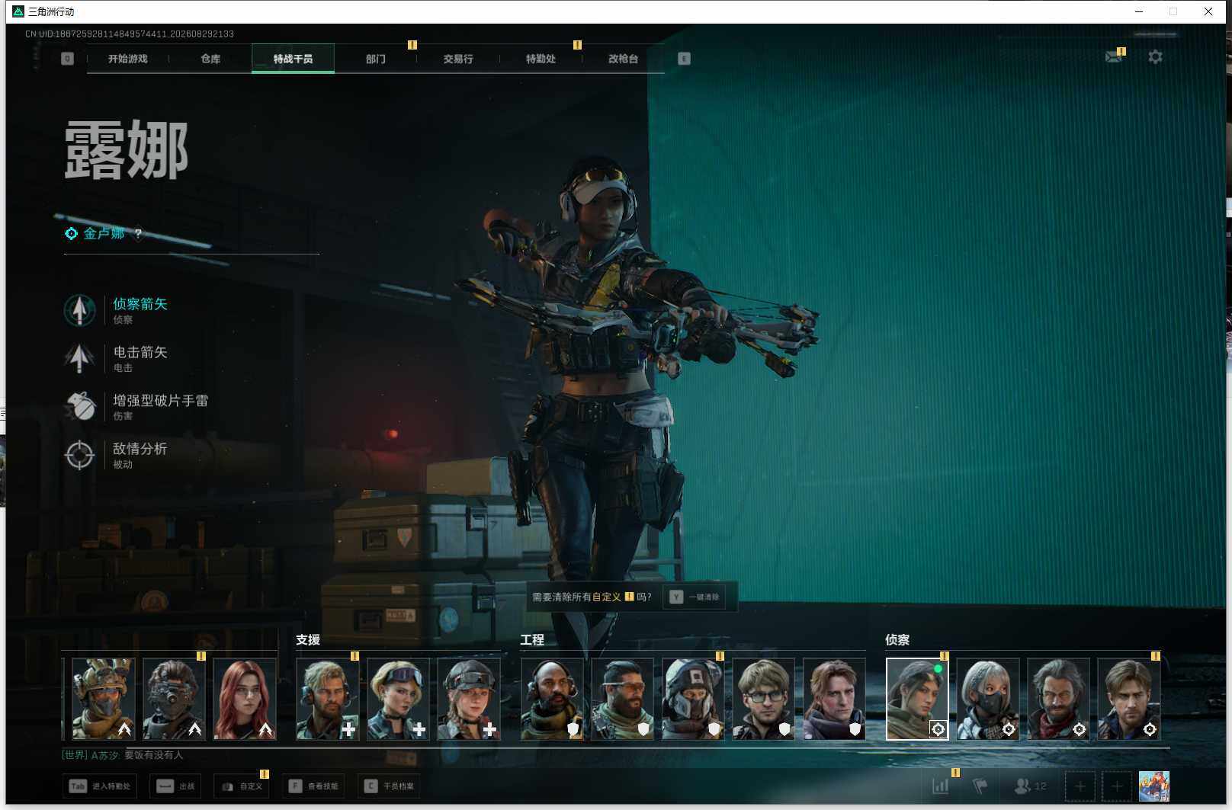Select the bald bearded engineer operator portrait
Image resolution: width=1232 pixels, height=810 pixels.
pyautogui.click(x=552, y=699)
